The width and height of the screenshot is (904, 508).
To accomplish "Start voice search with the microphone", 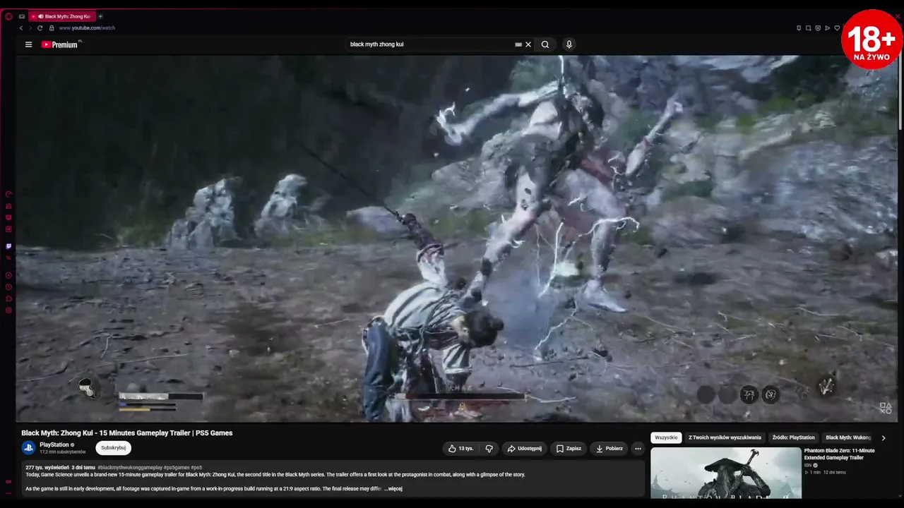I will [569, 44].
